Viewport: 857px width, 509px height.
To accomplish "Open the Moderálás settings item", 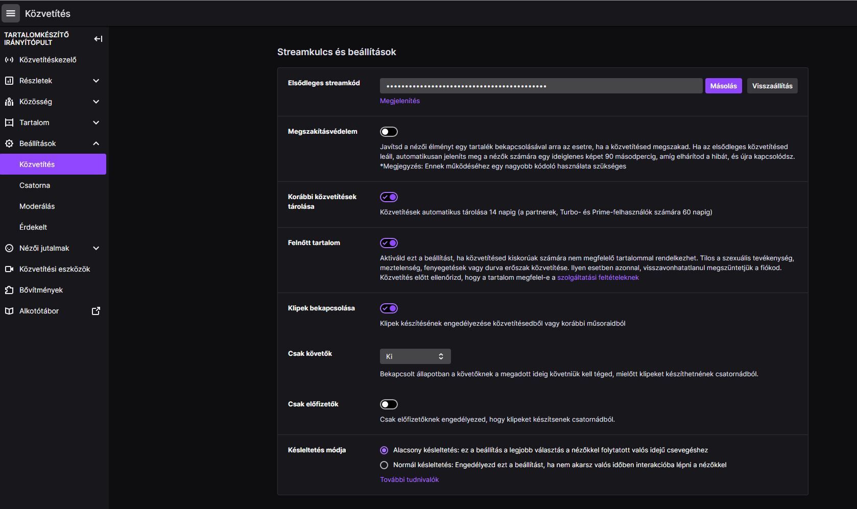I will pos(37,206).
